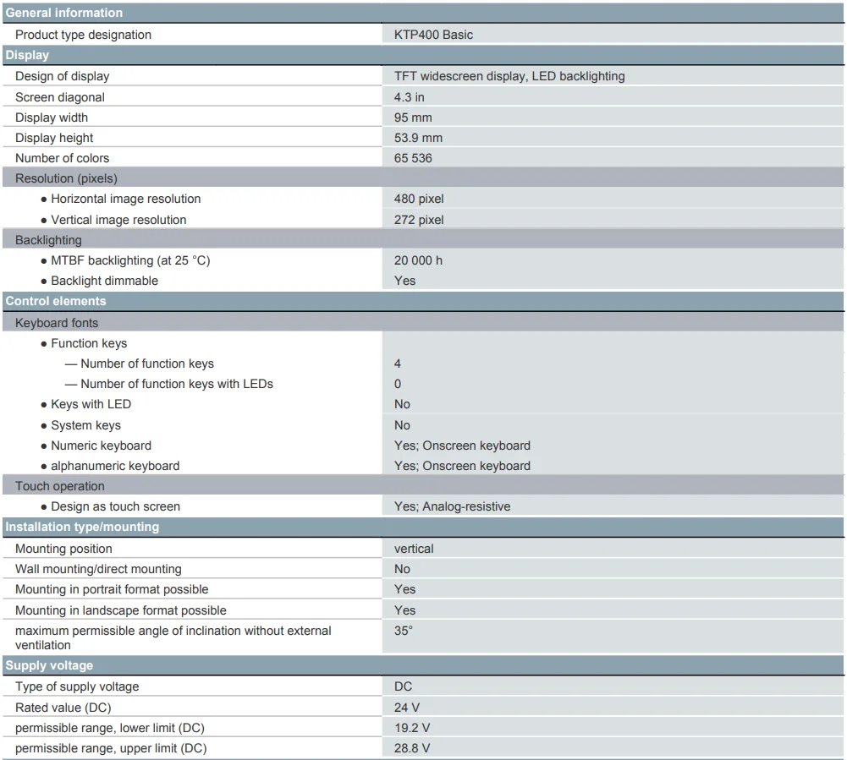The image size is (847, 760).
Task: Select the 'Number of colors' label
Action: tap(62, 158)
